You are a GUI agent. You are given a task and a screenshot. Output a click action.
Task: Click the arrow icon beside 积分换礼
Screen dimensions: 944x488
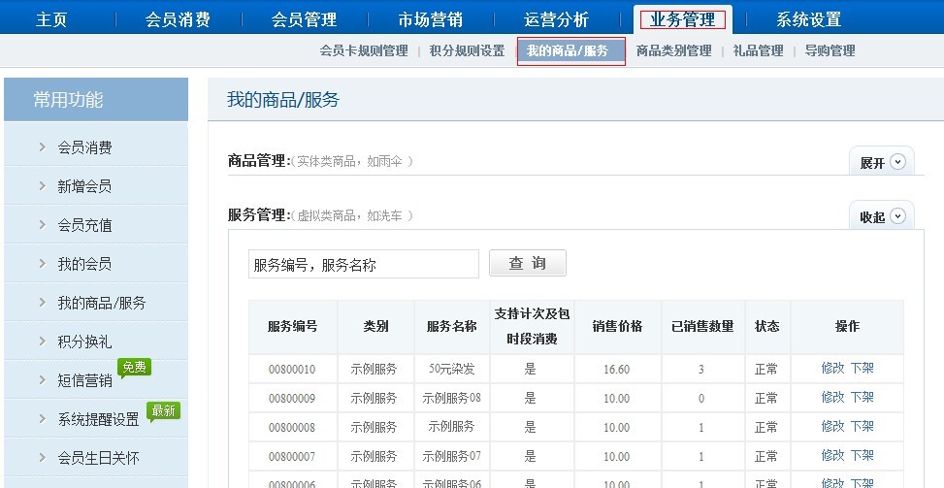43,342
